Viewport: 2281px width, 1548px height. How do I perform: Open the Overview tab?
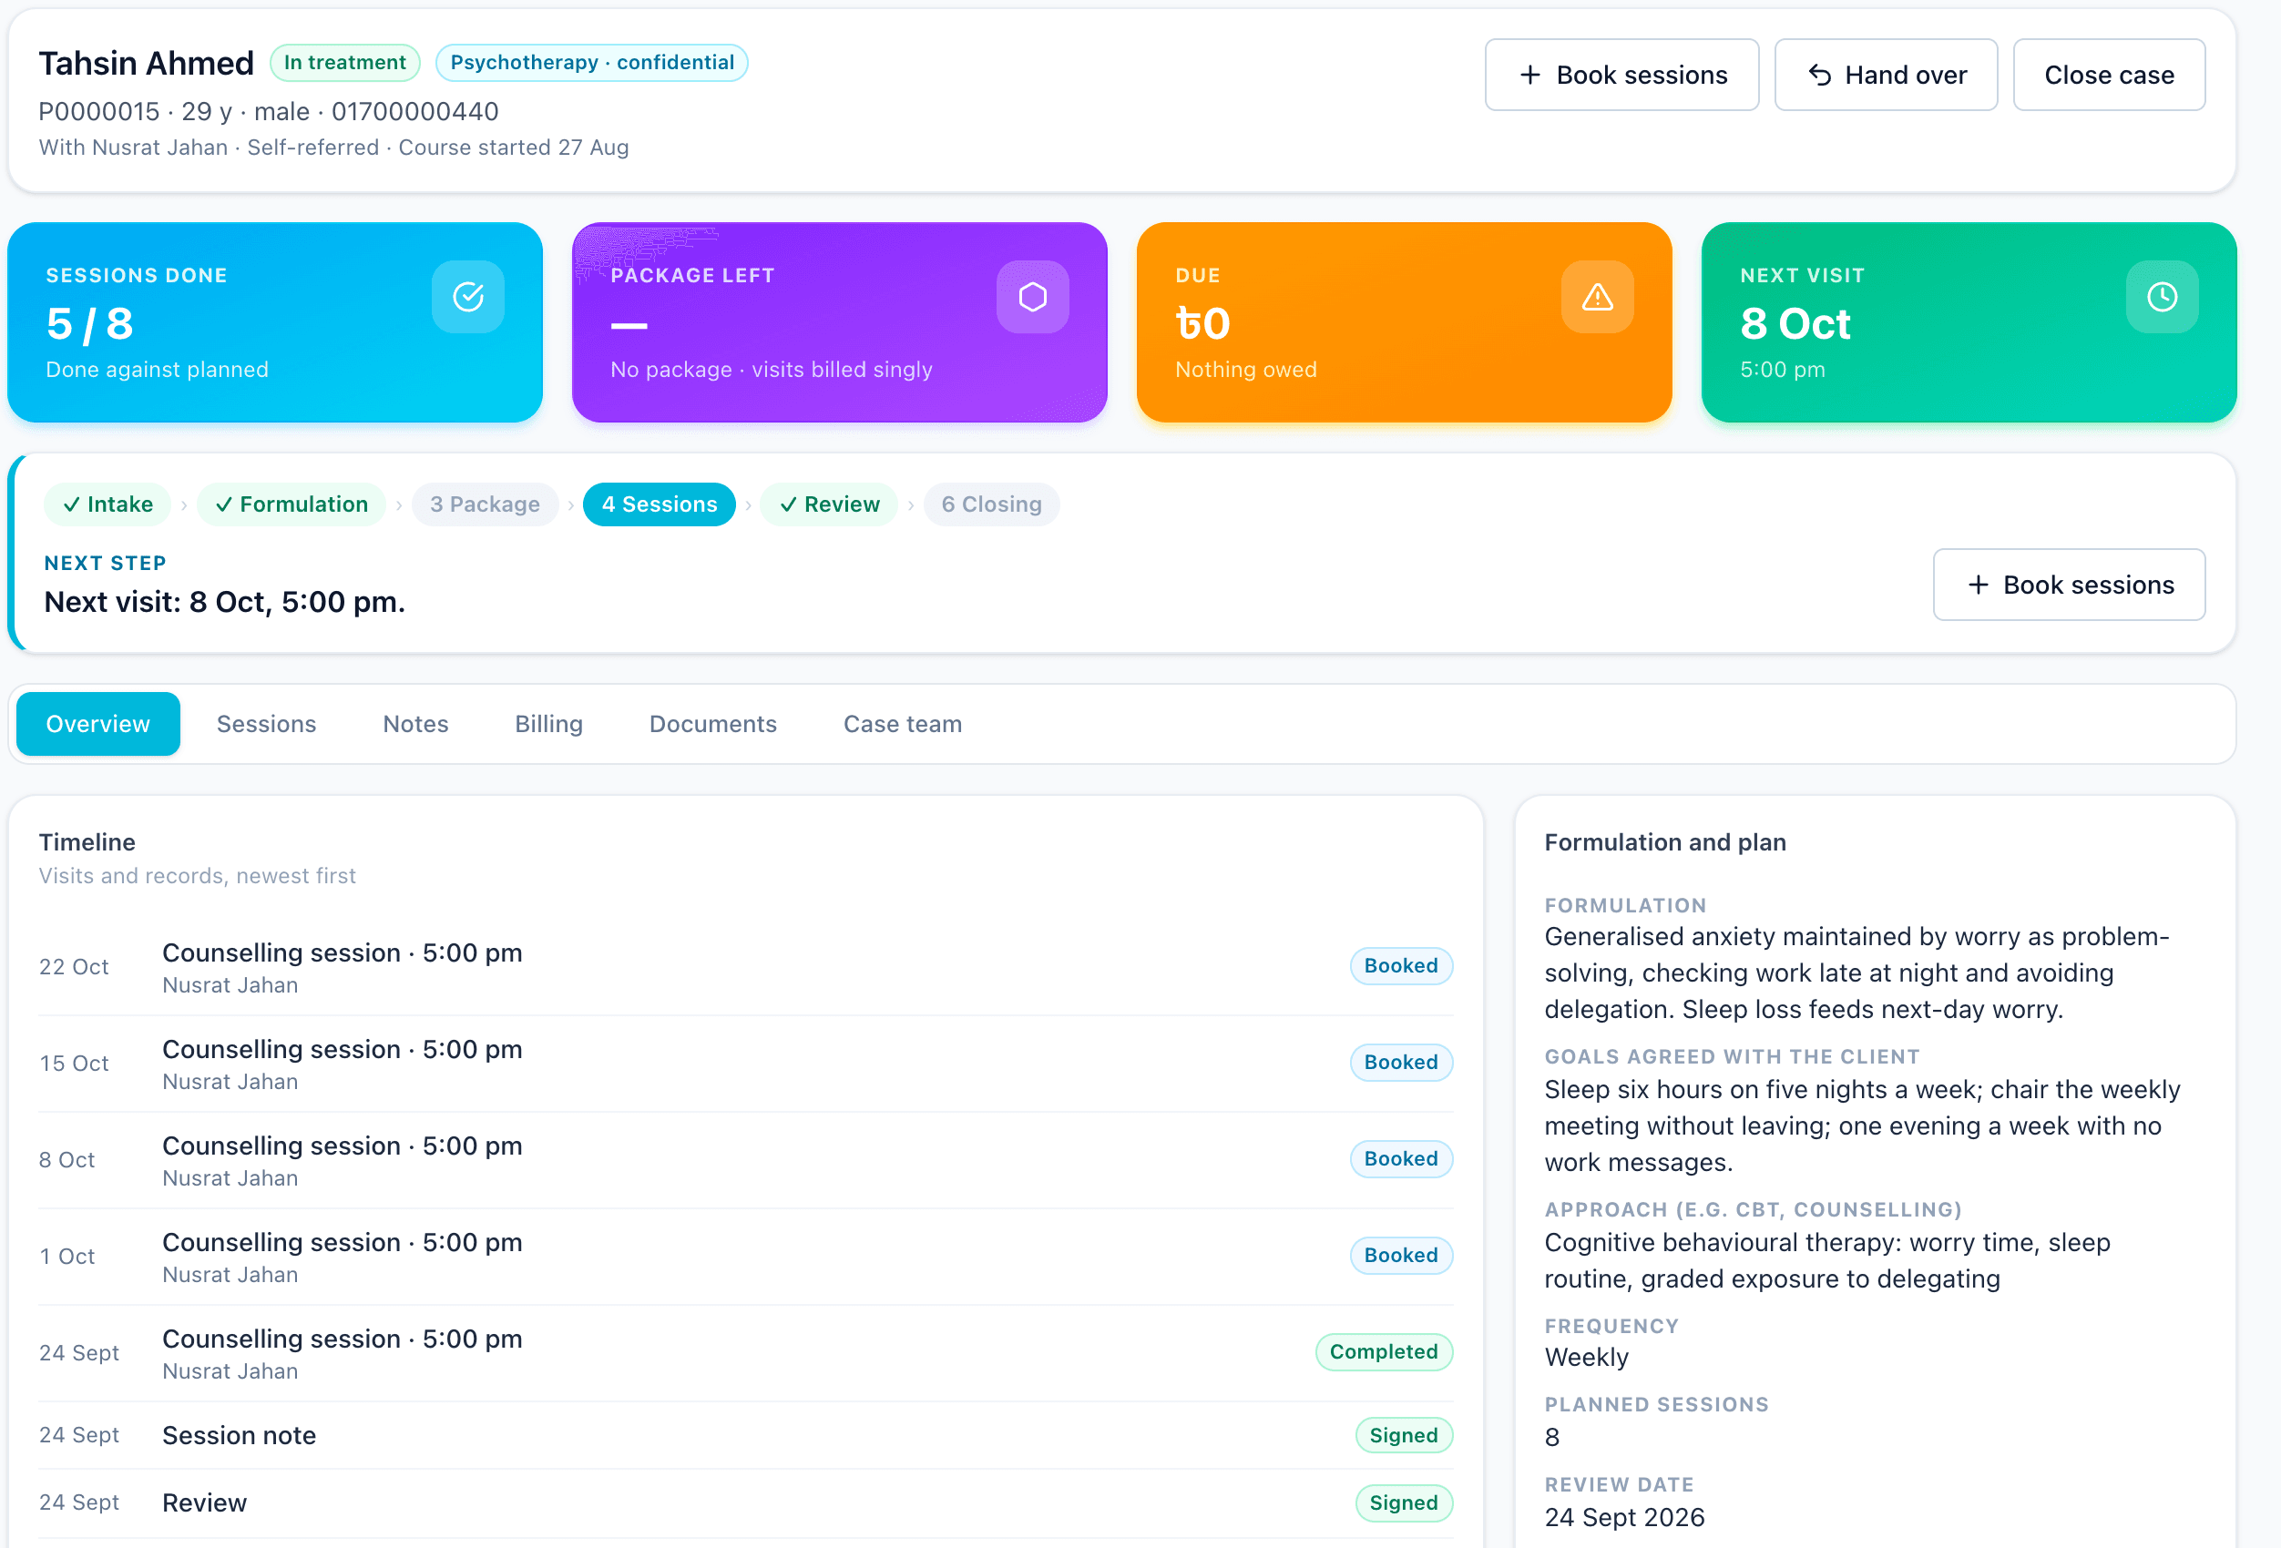(98, 724)
